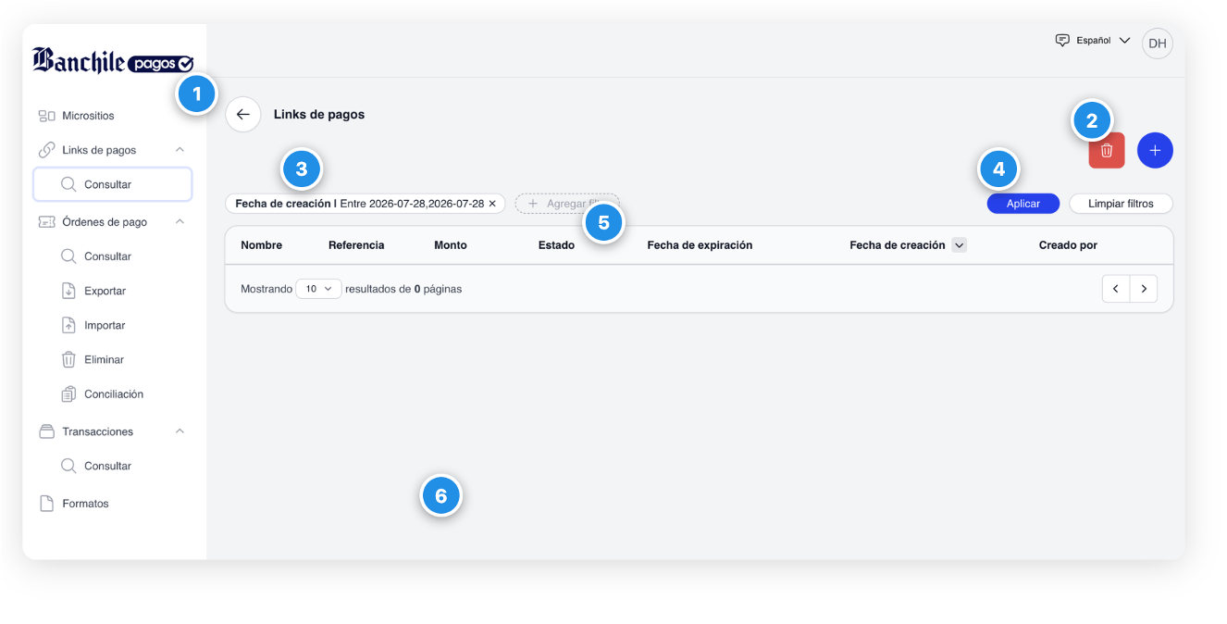Open Micrositios via its sidebar icon
Image resolution: width=1227 pixels, height=624 pixels.
[x=46, y=116]
